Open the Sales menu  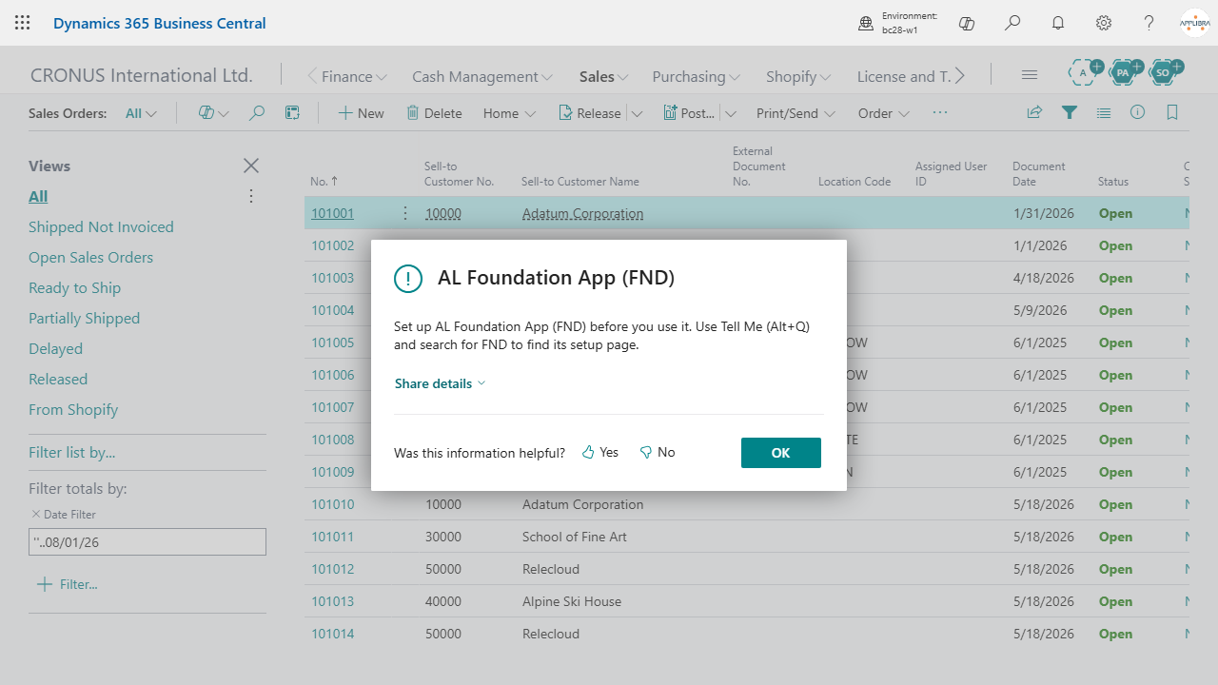pyautogui.click(x=604, y=76)
